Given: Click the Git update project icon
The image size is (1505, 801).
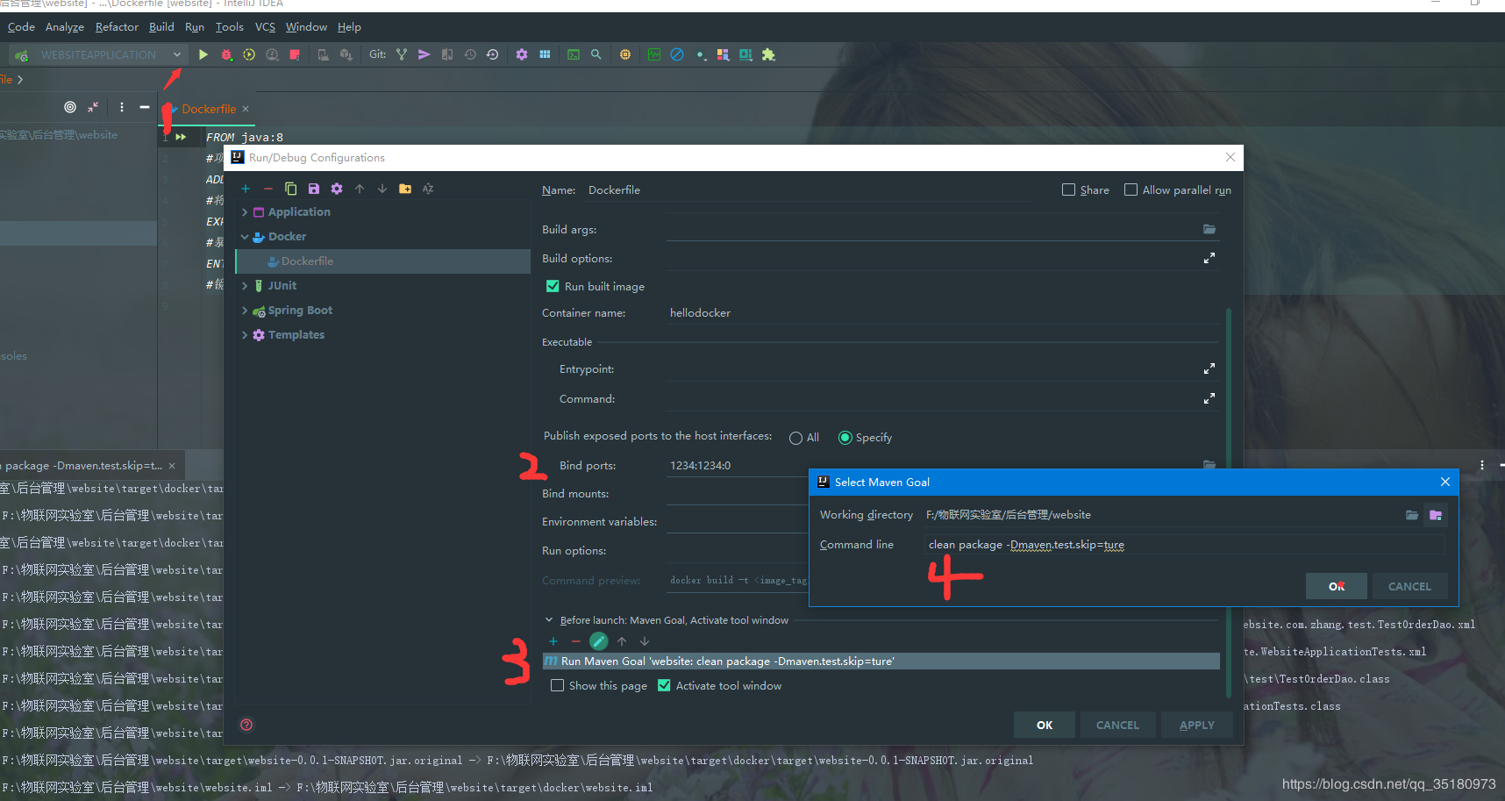Looking at the screenshot, I should click(x=402, y=54).
